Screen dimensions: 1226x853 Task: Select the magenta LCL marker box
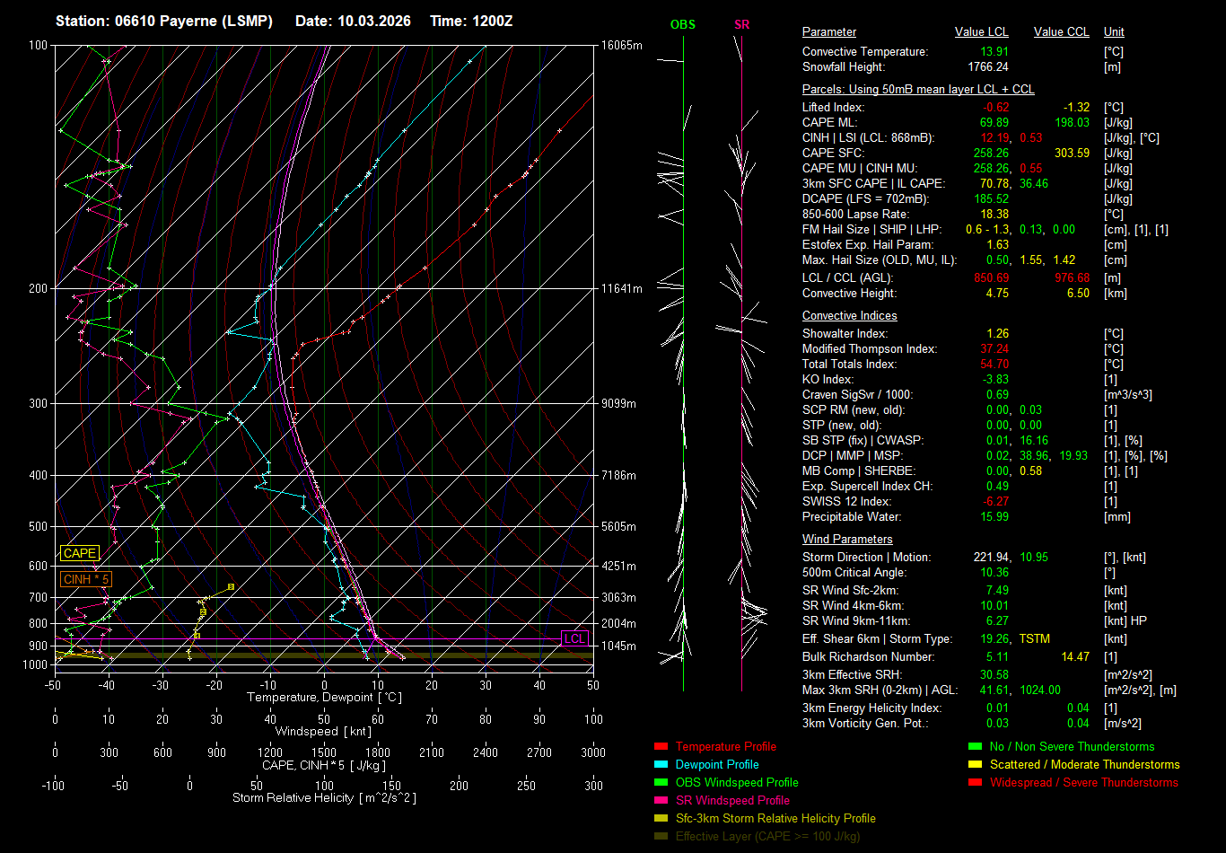(574, 638)
